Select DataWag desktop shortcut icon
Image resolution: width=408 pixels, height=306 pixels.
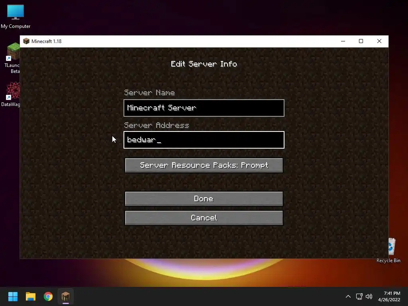tap(11, 94)
